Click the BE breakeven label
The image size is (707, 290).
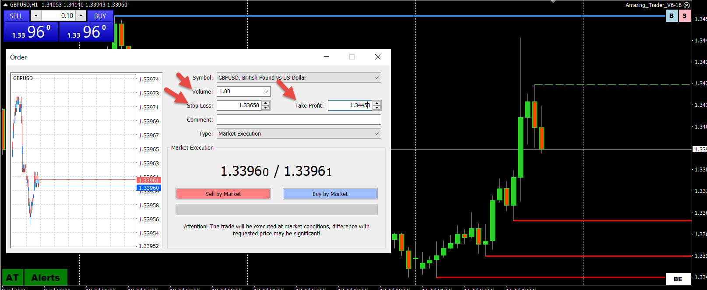[678, 279]
